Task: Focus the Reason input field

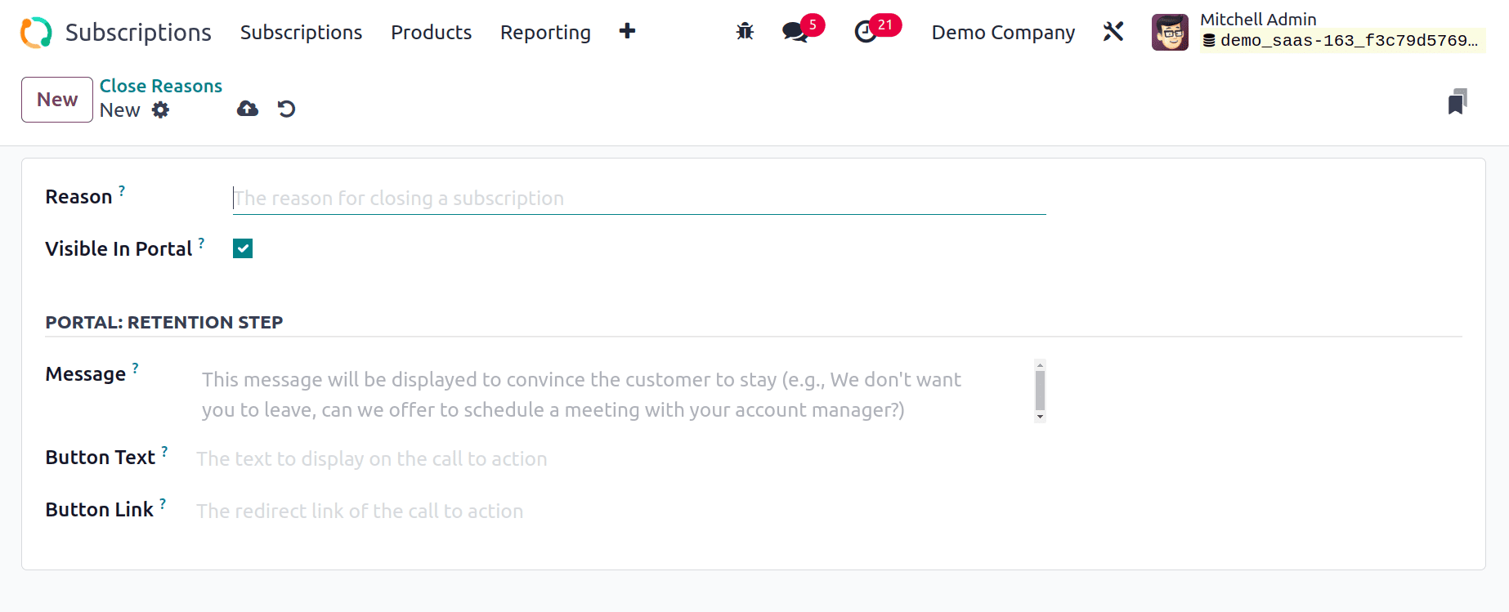Action: [638, 199]
